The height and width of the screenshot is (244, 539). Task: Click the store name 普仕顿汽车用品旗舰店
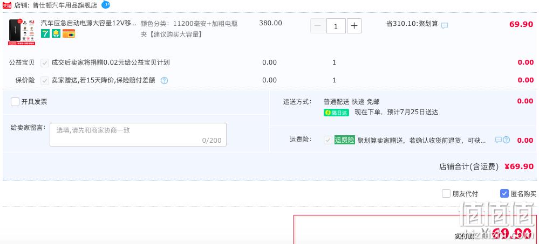coord(65,5)
